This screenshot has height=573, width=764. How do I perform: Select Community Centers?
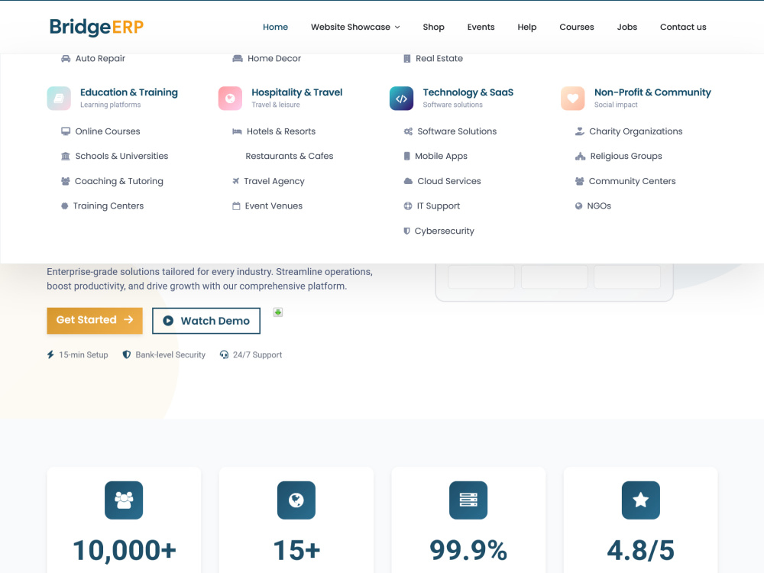coord(632,181)
